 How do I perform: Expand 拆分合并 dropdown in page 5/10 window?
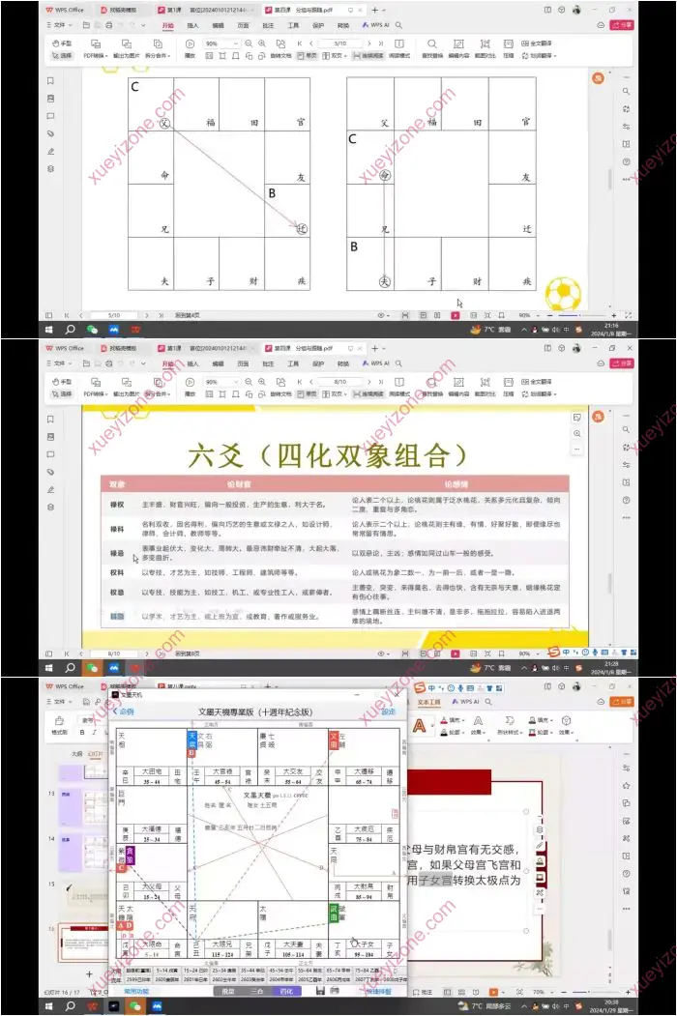pyautogui.click(x=157, y=55)
